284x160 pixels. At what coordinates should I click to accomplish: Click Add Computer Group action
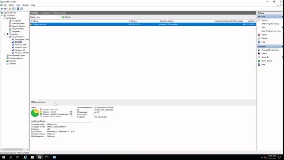point(271,24)
